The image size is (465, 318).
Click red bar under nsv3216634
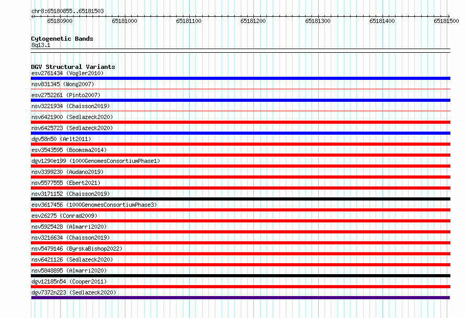click(240, 243)
